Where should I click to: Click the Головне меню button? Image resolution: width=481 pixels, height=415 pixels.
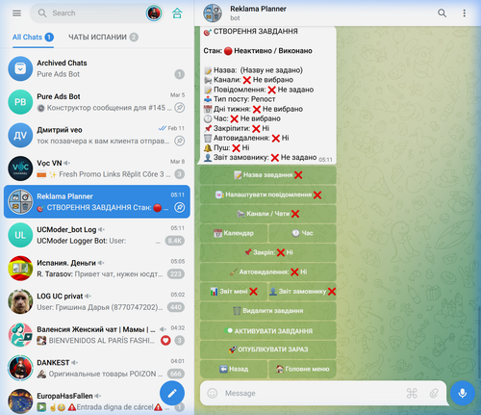pyautogui.click(x=302, y=369)
